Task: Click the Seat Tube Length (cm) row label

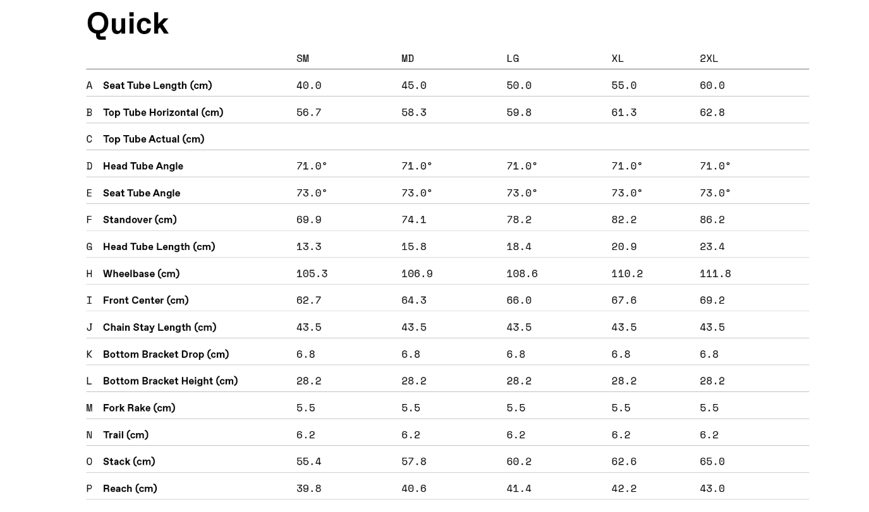Action: [x=157, y=85]
